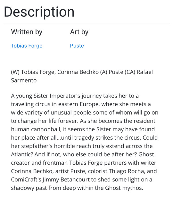Click 'Corinna Bechko' in the credits line

pos(78,72)
